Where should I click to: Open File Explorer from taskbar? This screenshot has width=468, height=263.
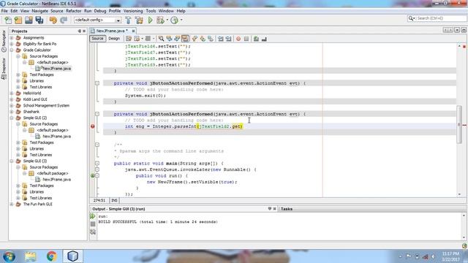coord(31,256)
